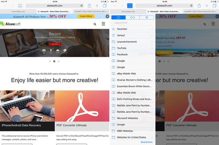Expand Microsoft Websites folder chevron
This screenshot has height=145, width=219.
click(152, 118)
